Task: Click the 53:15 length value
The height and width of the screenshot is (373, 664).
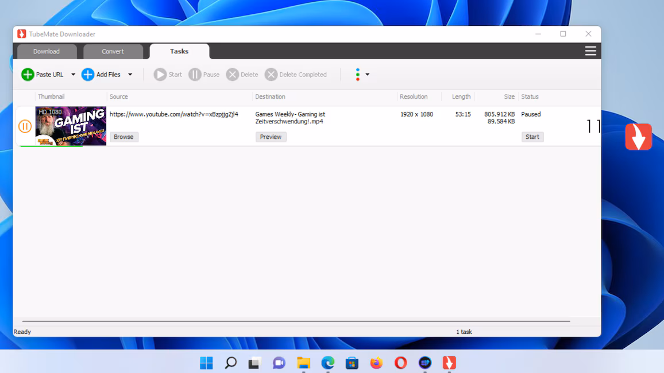Action: tap(463, 114)
